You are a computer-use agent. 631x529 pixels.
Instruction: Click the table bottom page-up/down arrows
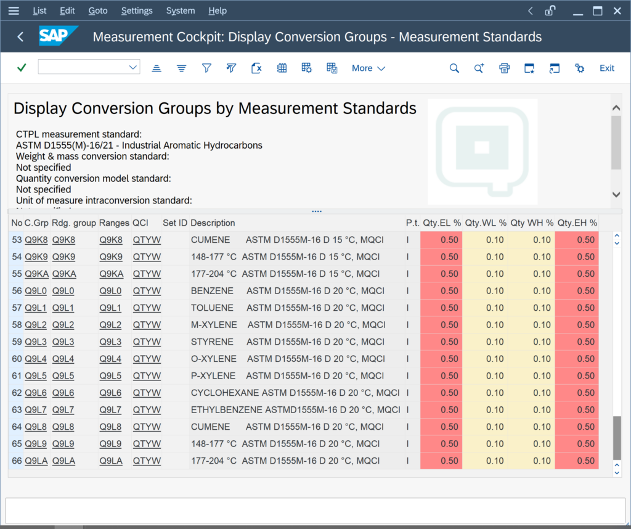[617, 469]
